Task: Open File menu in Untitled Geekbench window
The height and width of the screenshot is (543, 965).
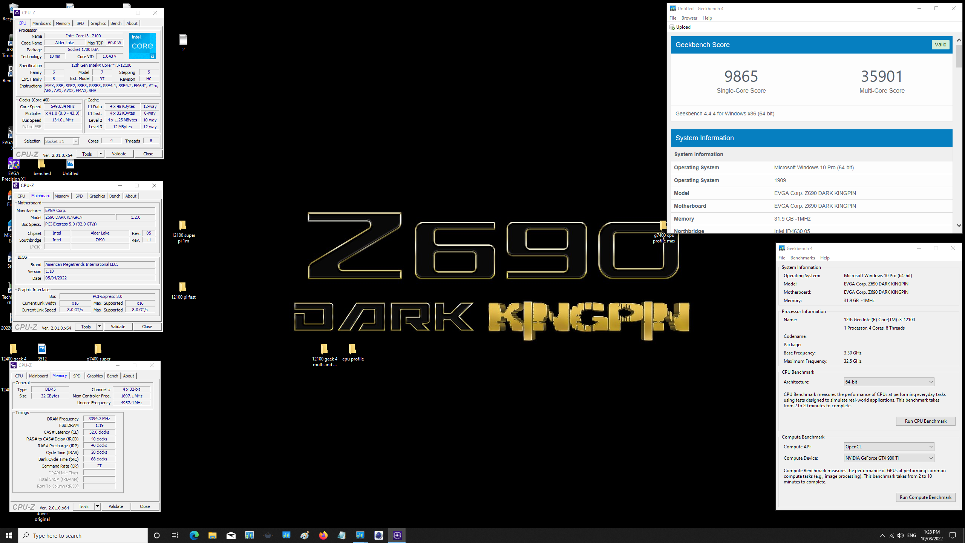Action: (673, 18)
